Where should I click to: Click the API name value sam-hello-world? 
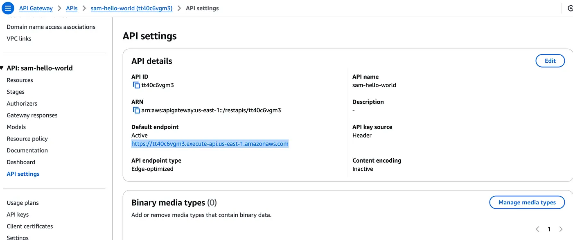374,85
